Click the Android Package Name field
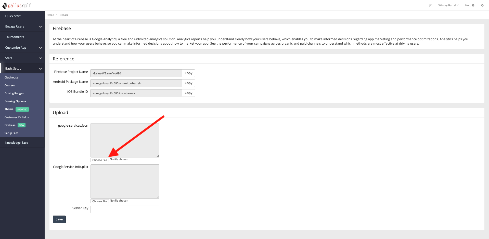Screen dimensions: 489x239 [x=136, y=83]
